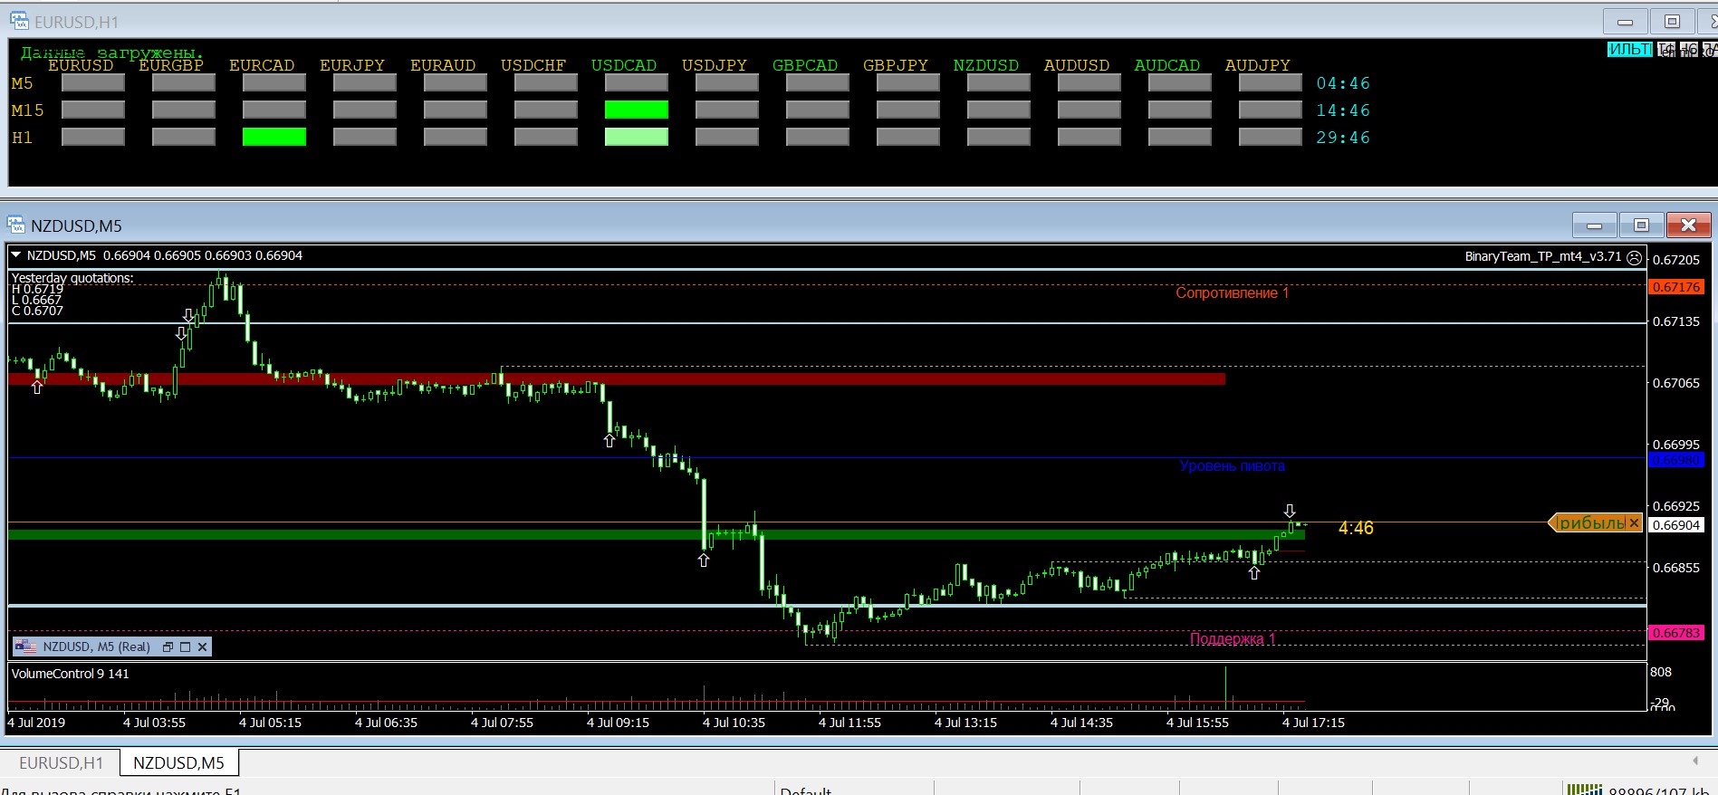Minimize the EURUSD,H1 chart window
Viewport: 1718px width, 795px height.
1626,22
